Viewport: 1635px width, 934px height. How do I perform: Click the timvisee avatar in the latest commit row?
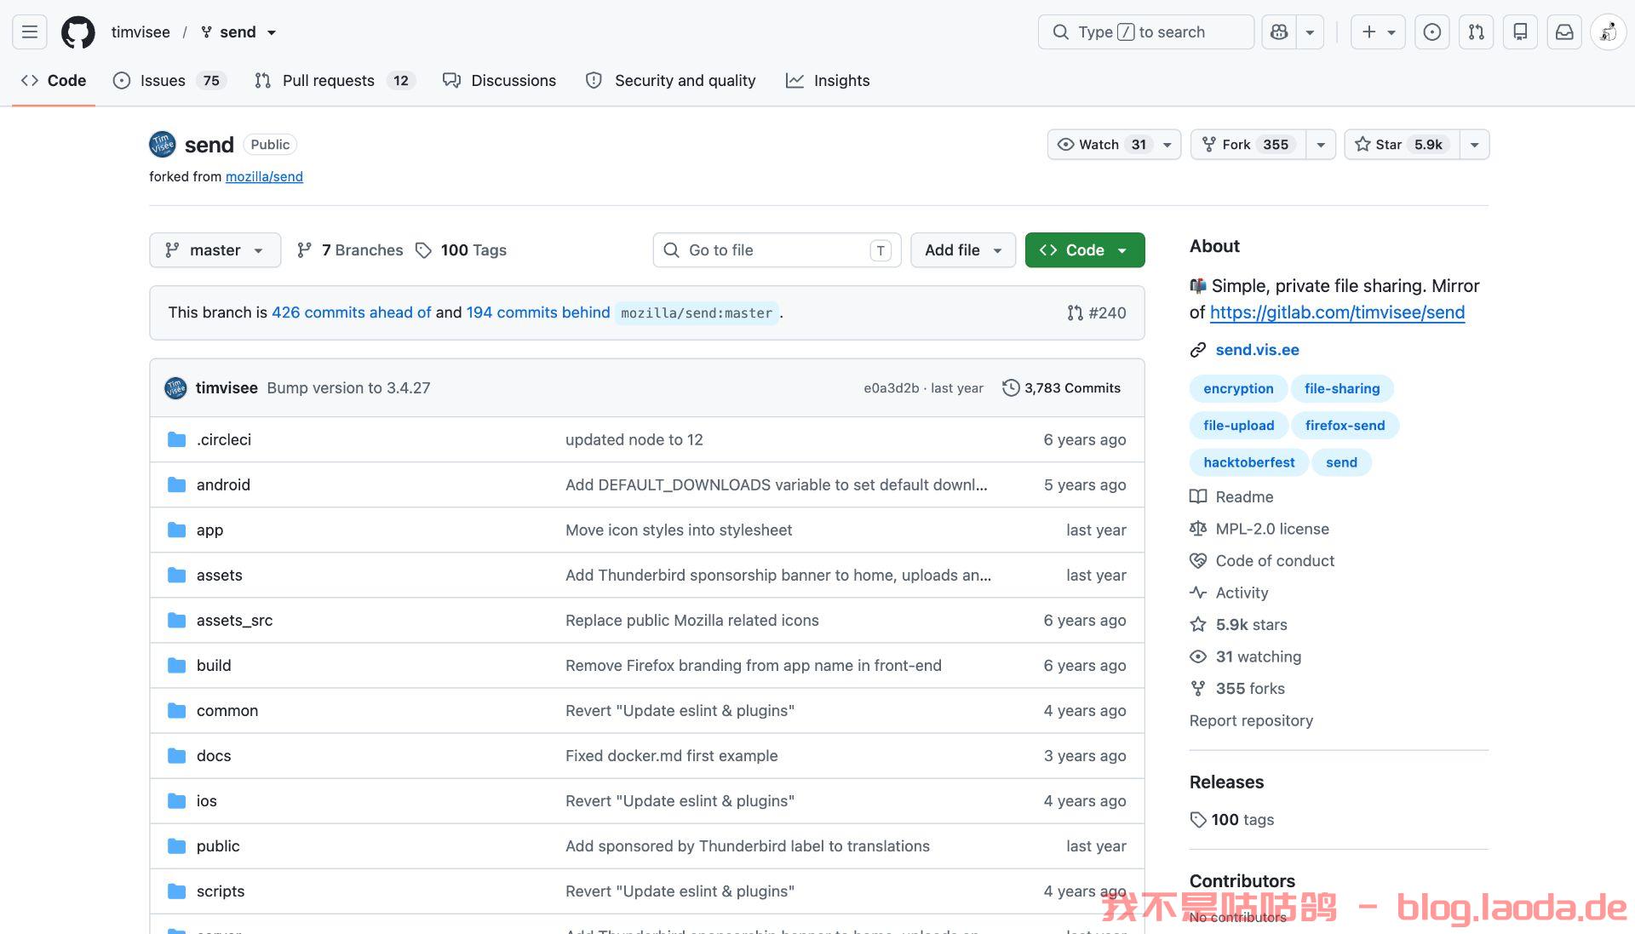coord(175,388)
